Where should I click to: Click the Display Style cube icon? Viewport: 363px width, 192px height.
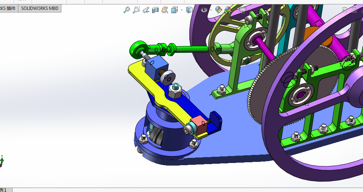pyautogui.click(x=189, y=10)
